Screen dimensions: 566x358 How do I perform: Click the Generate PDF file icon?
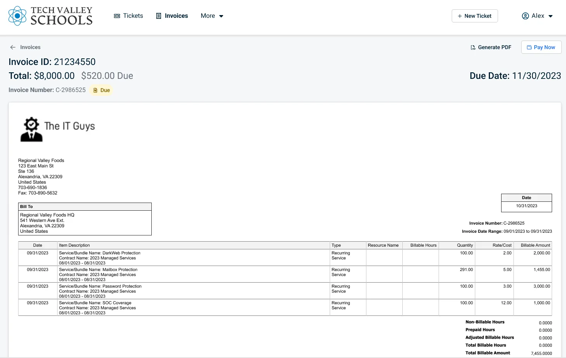[473, 48]
